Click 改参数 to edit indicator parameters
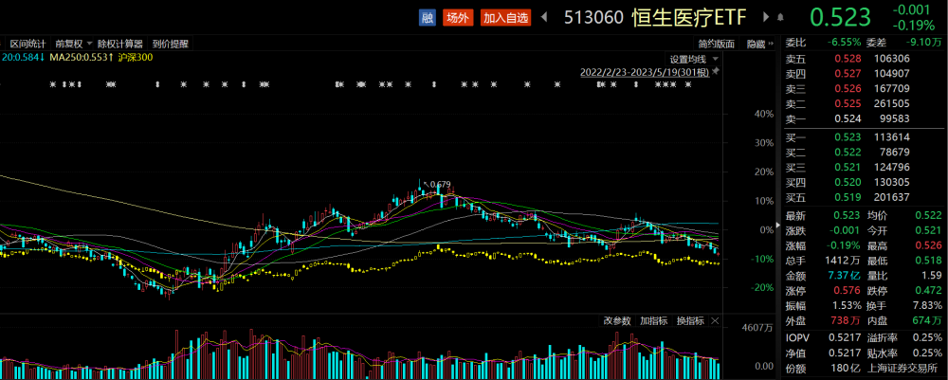 [x=617, y=320]
